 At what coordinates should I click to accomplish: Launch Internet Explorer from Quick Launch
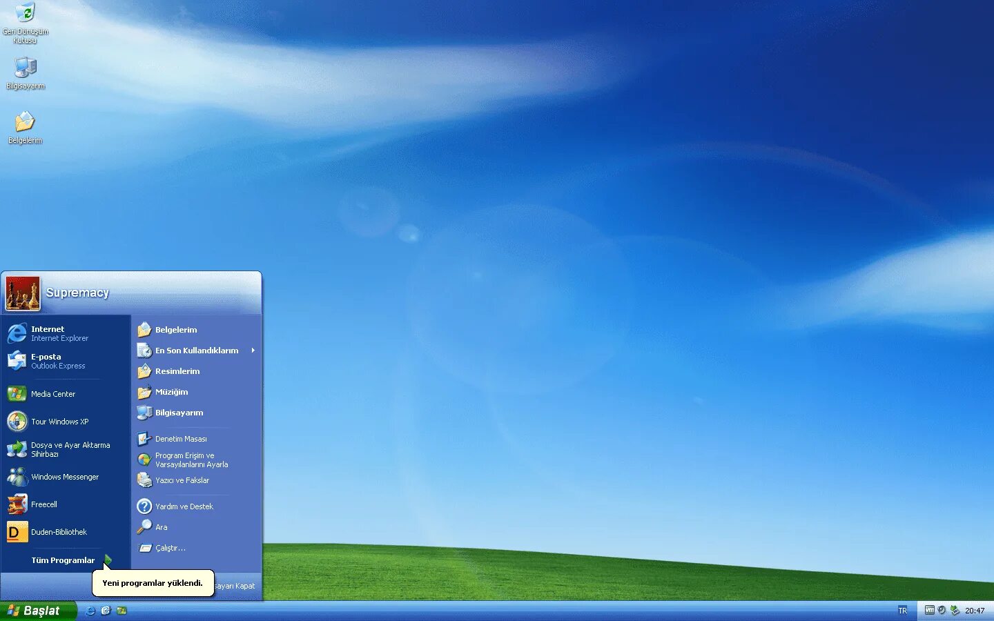pos(90,611)
